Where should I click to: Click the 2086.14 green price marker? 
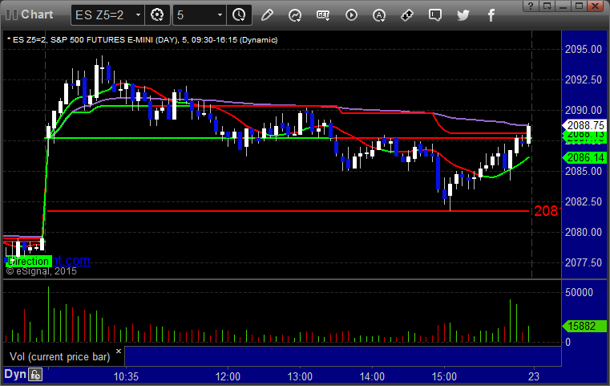pos(584,157)
